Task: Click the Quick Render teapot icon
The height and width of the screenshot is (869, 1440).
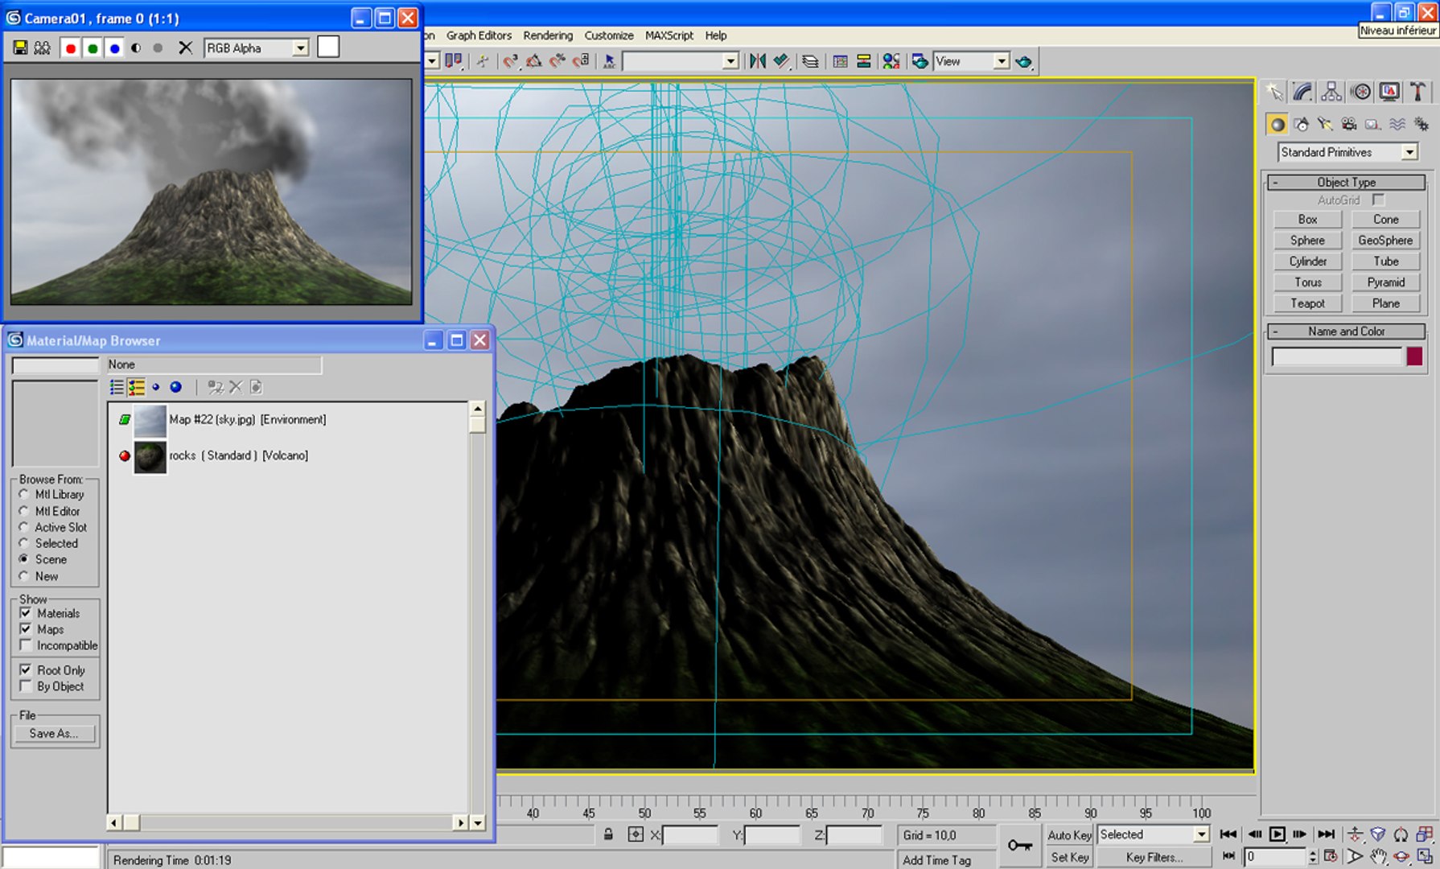Action: click(1024, 61)
